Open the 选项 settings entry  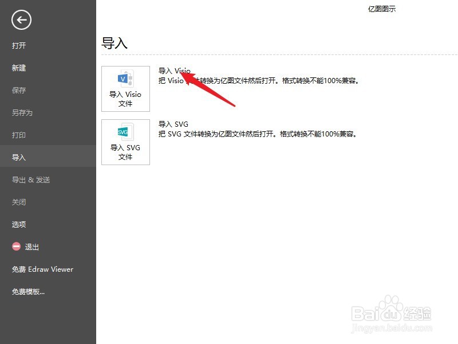tap(19, 224)
